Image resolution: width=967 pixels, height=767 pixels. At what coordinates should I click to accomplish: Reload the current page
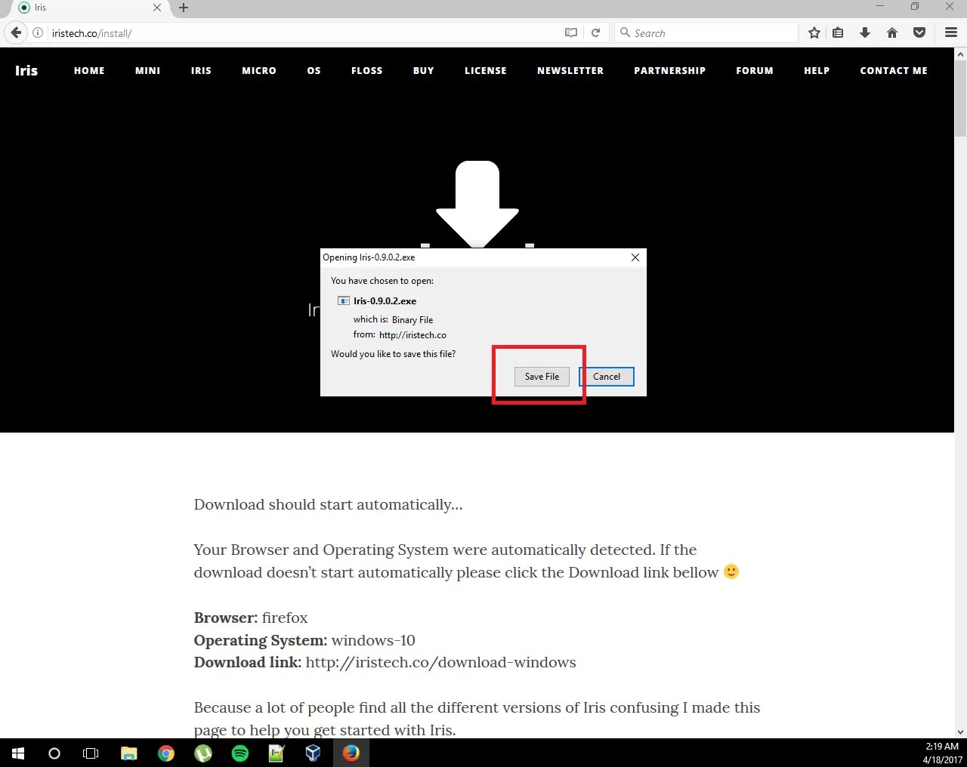[595, 33]
